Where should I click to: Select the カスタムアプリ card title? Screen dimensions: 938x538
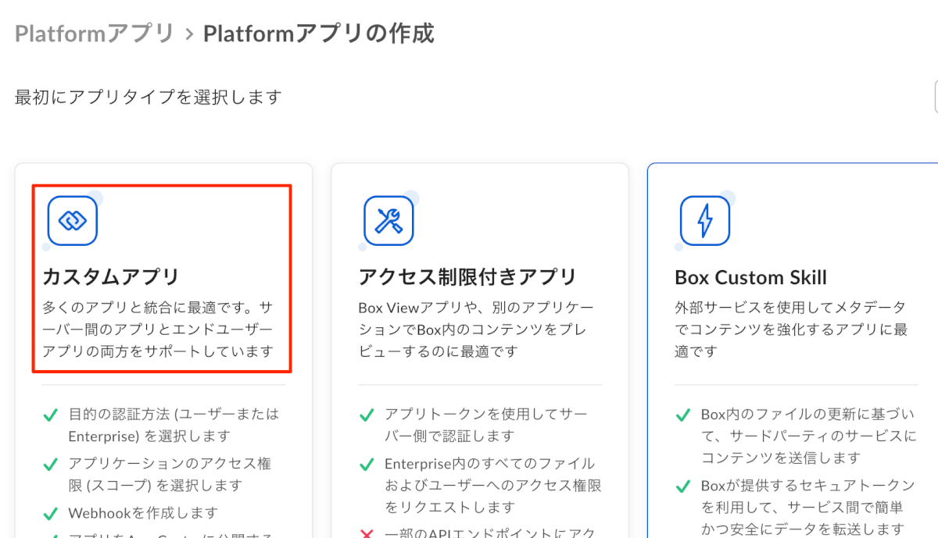click(111, 276)
